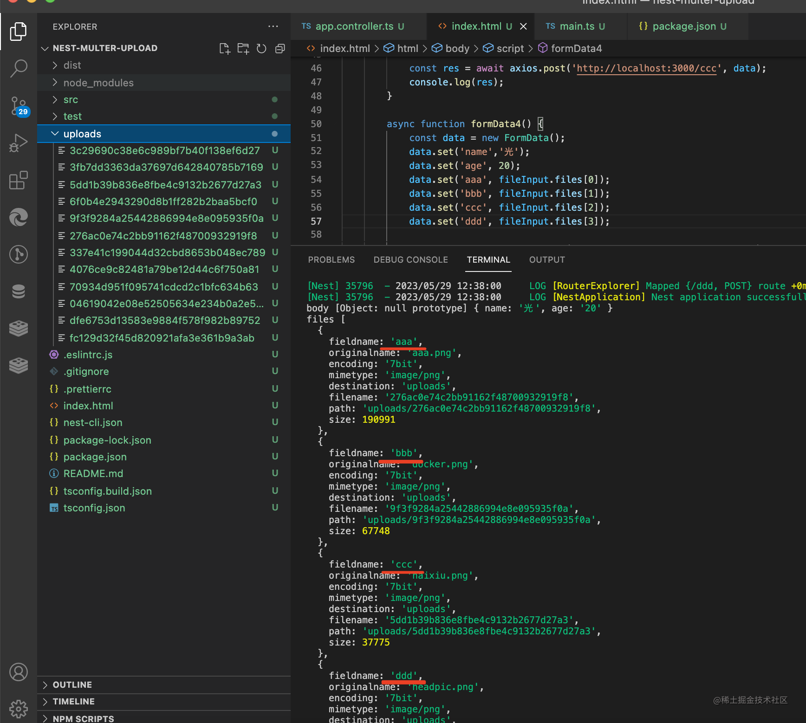This screenshot has width=806, height=723.
Task: Expand the src folder
Action: tap(71, 100)
